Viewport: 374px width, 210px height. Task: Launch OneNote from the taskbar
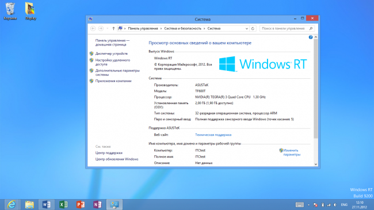tap(97, 204)
